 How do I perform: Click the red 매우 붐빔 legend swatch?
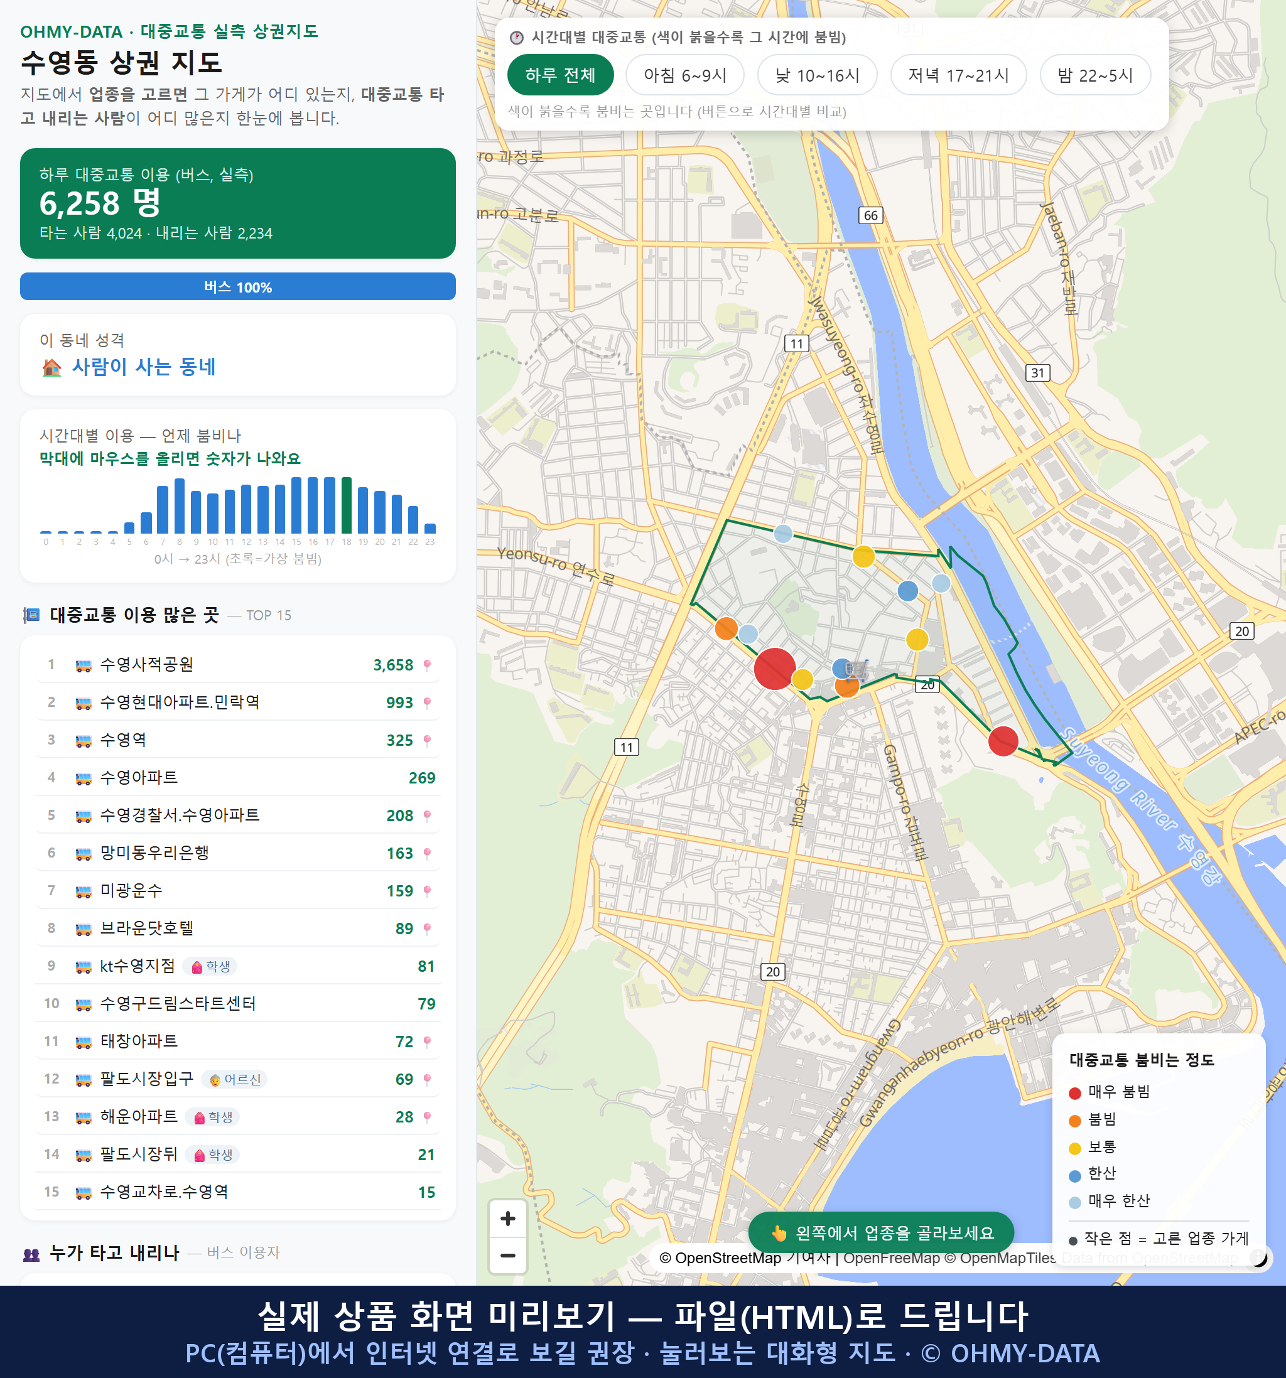pos(1074,1093)
